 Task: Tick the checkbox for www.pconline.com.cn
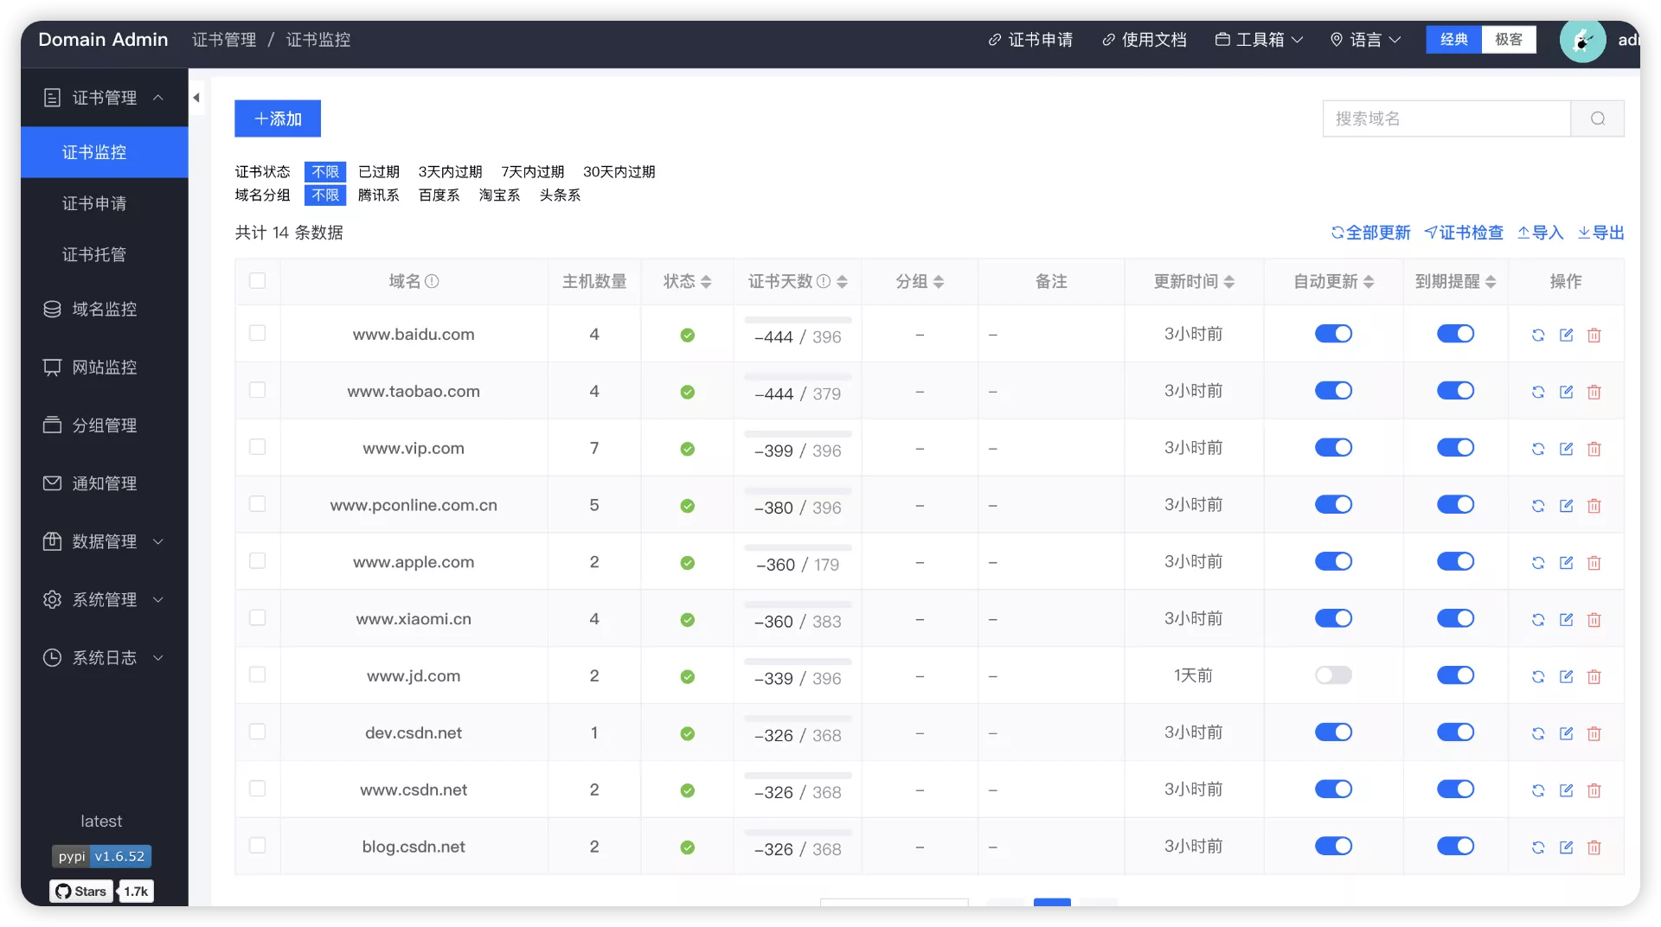pos(257,504)
